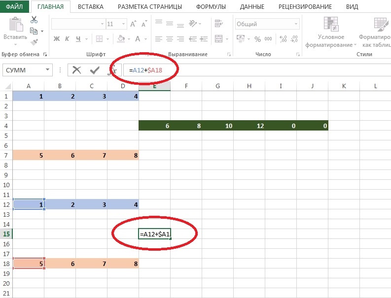
Task: Click the Format Painter brush icon
Action: [34, 42]
